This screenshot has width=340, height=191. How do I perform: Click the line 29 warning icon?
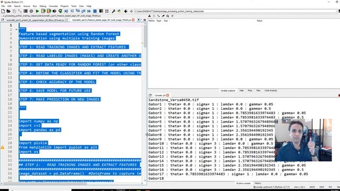point(3,147)
